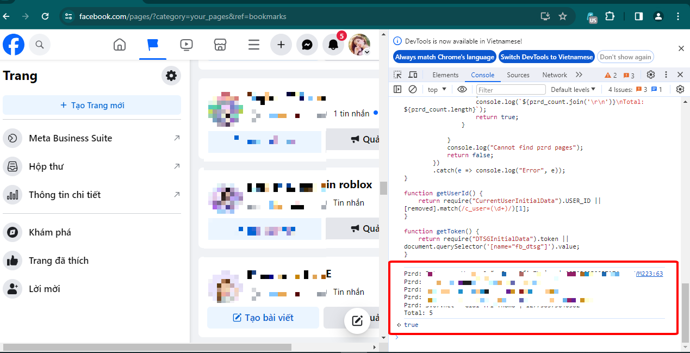Switch to the Sources tab
This screenshot has height=353, width=690.
518,75
